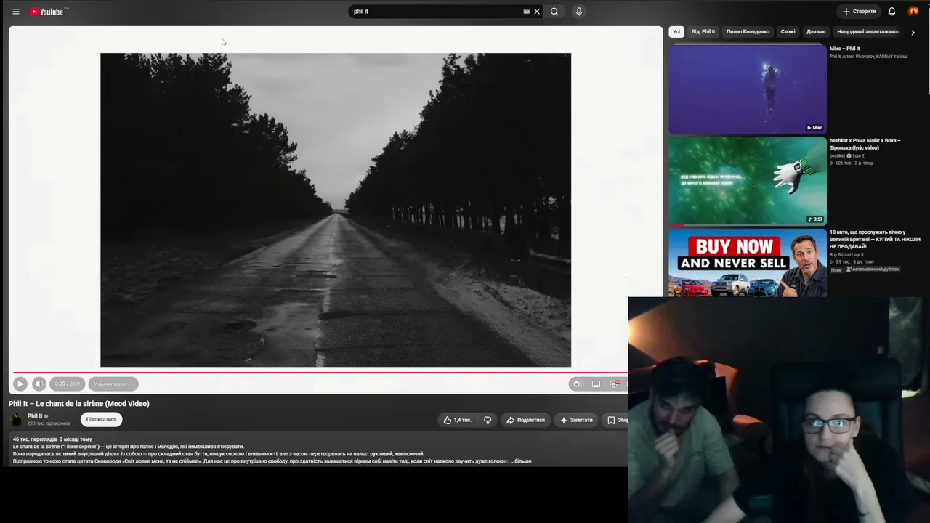Click the beshket channel name
This screenshot has height=523, width=930.
click(838, 155)
